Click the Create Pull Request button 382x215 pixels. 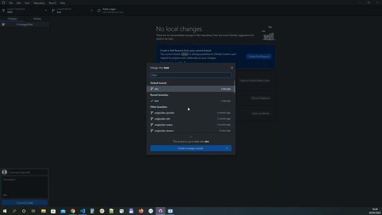click(258, 56)
